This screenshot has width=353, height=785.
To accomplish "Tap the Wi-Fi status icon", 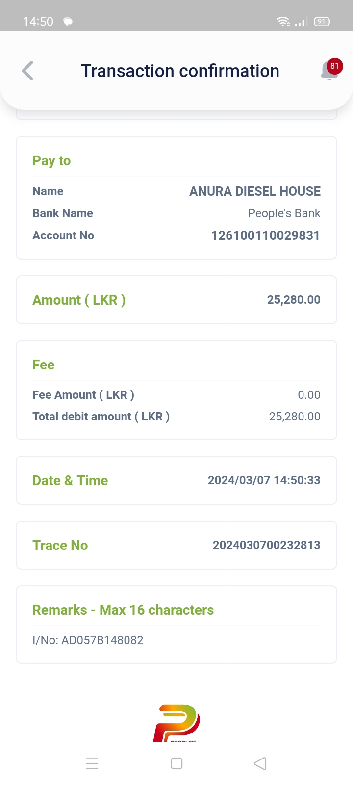I will 283,22.
